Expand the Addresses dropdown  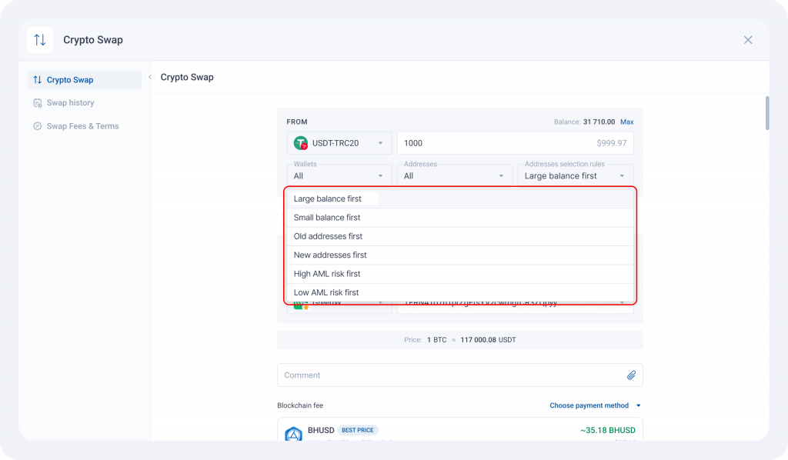[454, 175]
